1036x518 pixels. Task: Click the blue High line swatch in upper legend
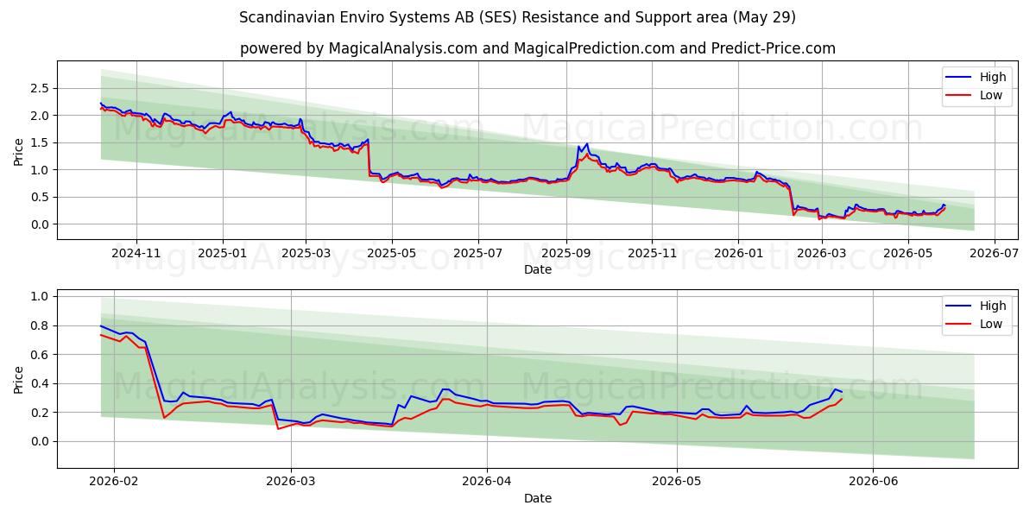click(959, 78)
